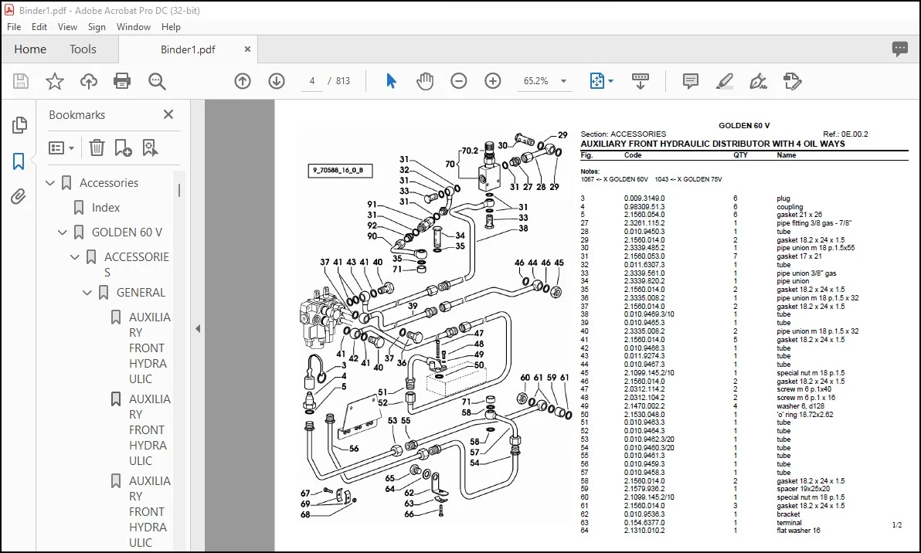This screenshot has width=921, height=553.
Task: Click the part name 'bracket'
Action: [x=788, y=514]
